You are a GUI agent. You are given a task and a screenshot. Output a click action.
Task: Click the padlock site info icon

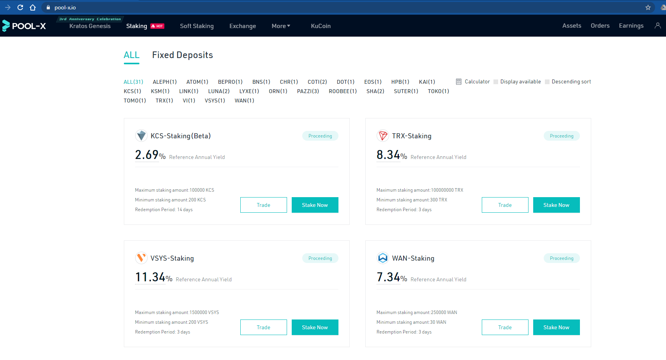48,7
